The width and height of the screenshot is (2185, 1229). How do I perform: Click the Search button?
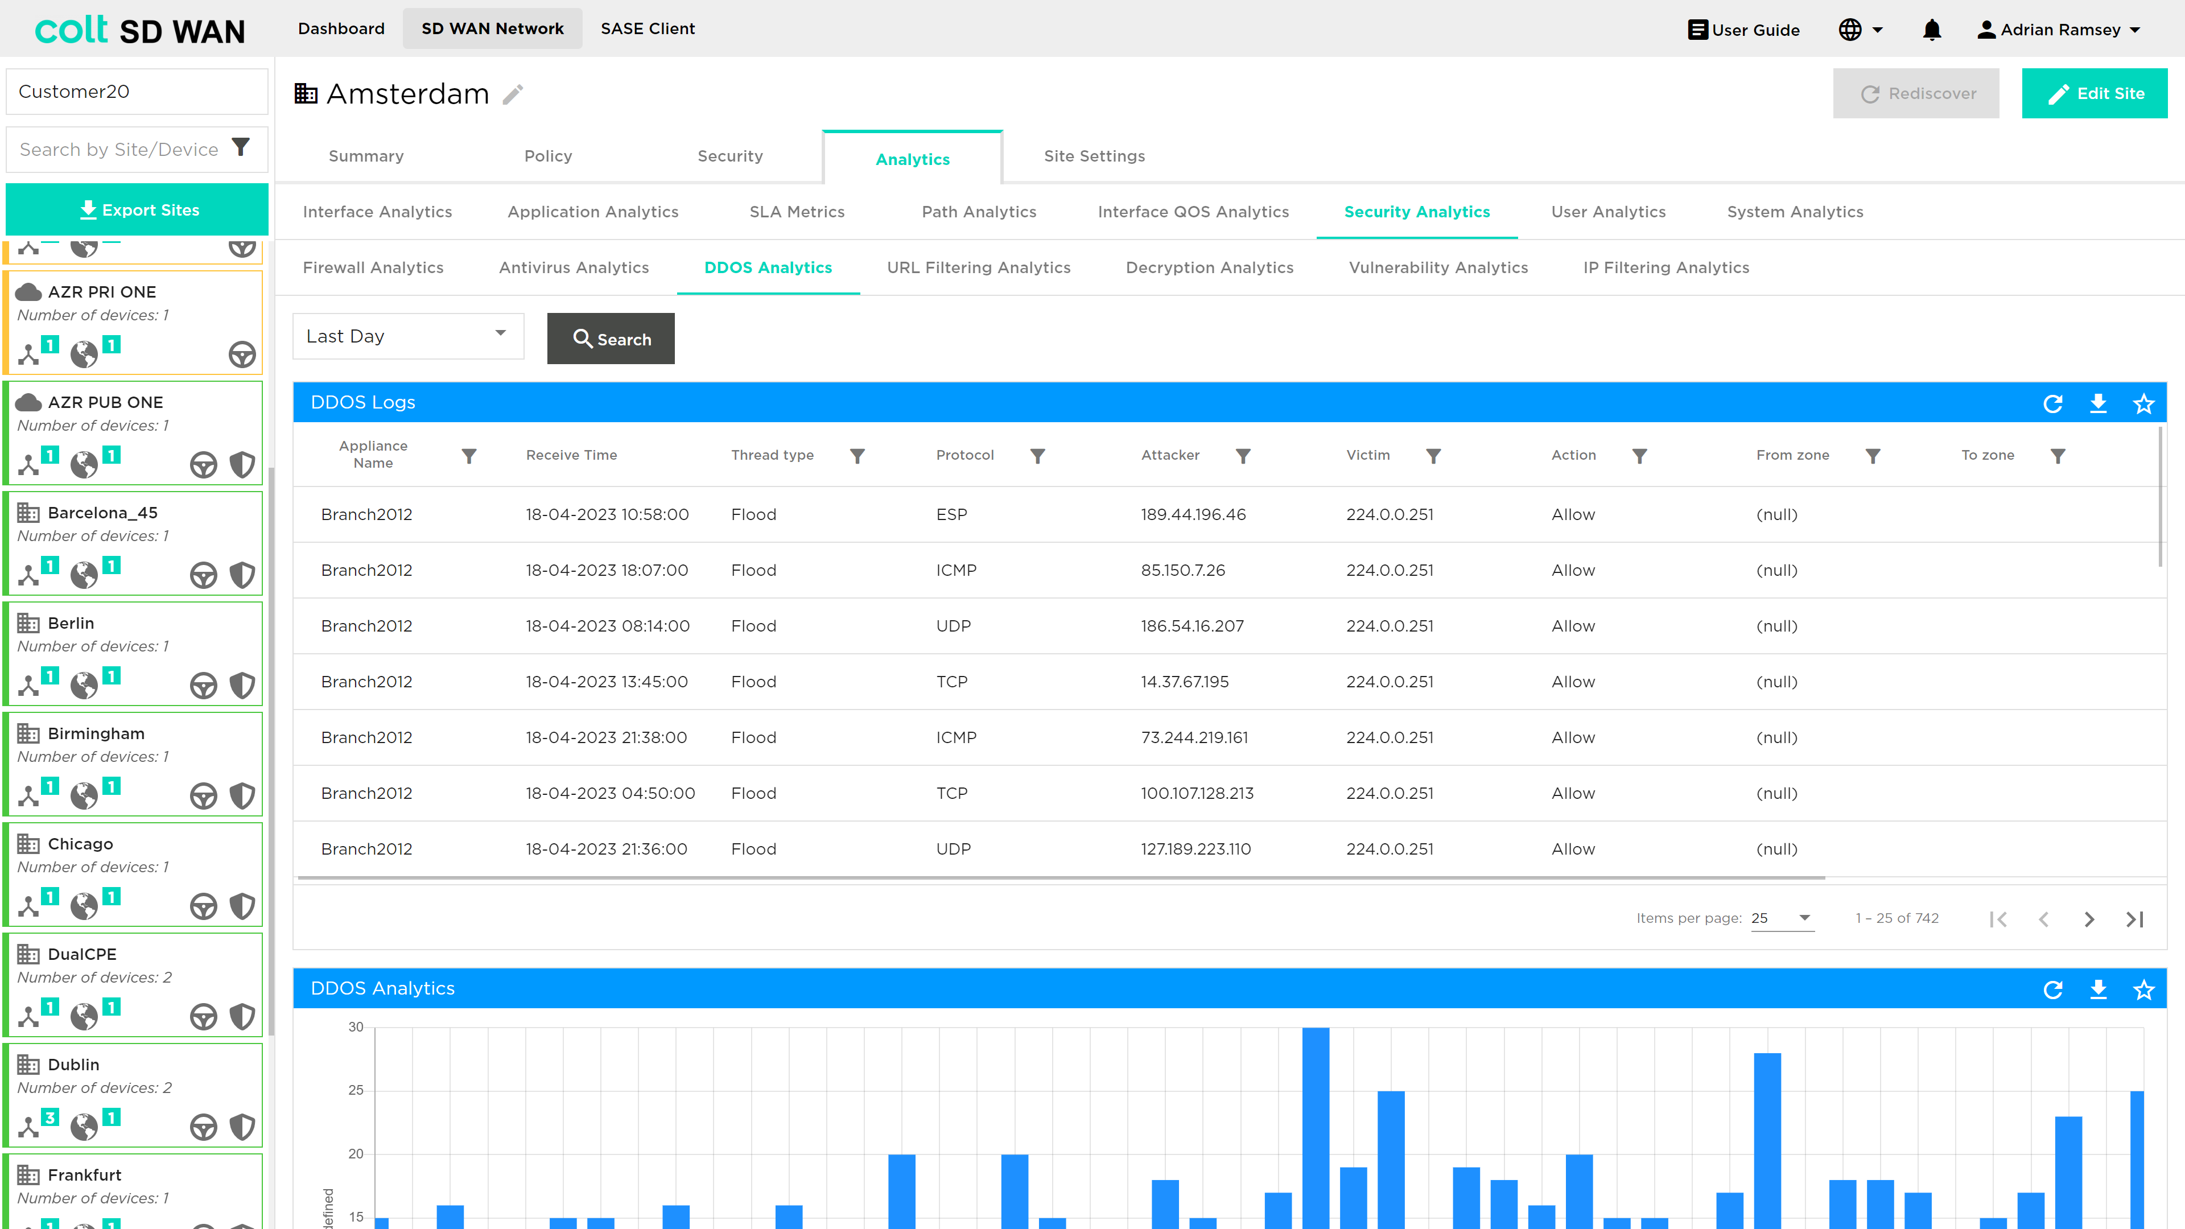tap(611, 339)
